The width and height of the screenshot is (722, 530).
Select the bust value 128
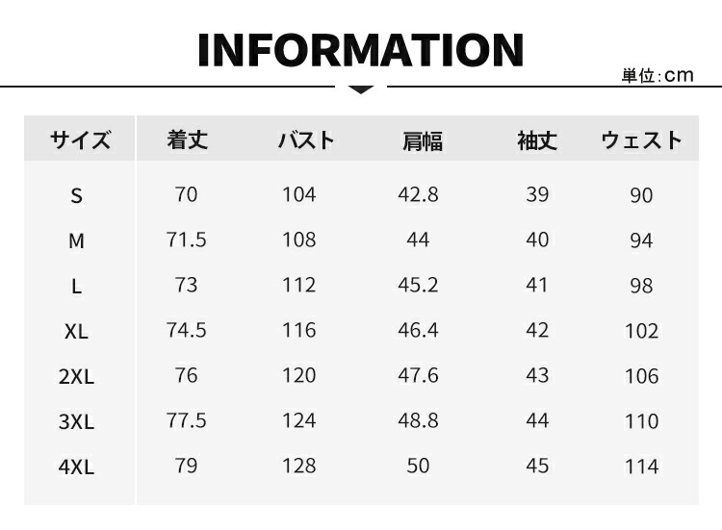pos(298,466)
